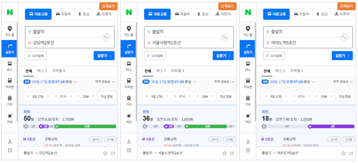This screenshot has height=163, width=358.
Task: Switch to 자동차 car mode above 강남역2호선
Action: tap(63, 14)
